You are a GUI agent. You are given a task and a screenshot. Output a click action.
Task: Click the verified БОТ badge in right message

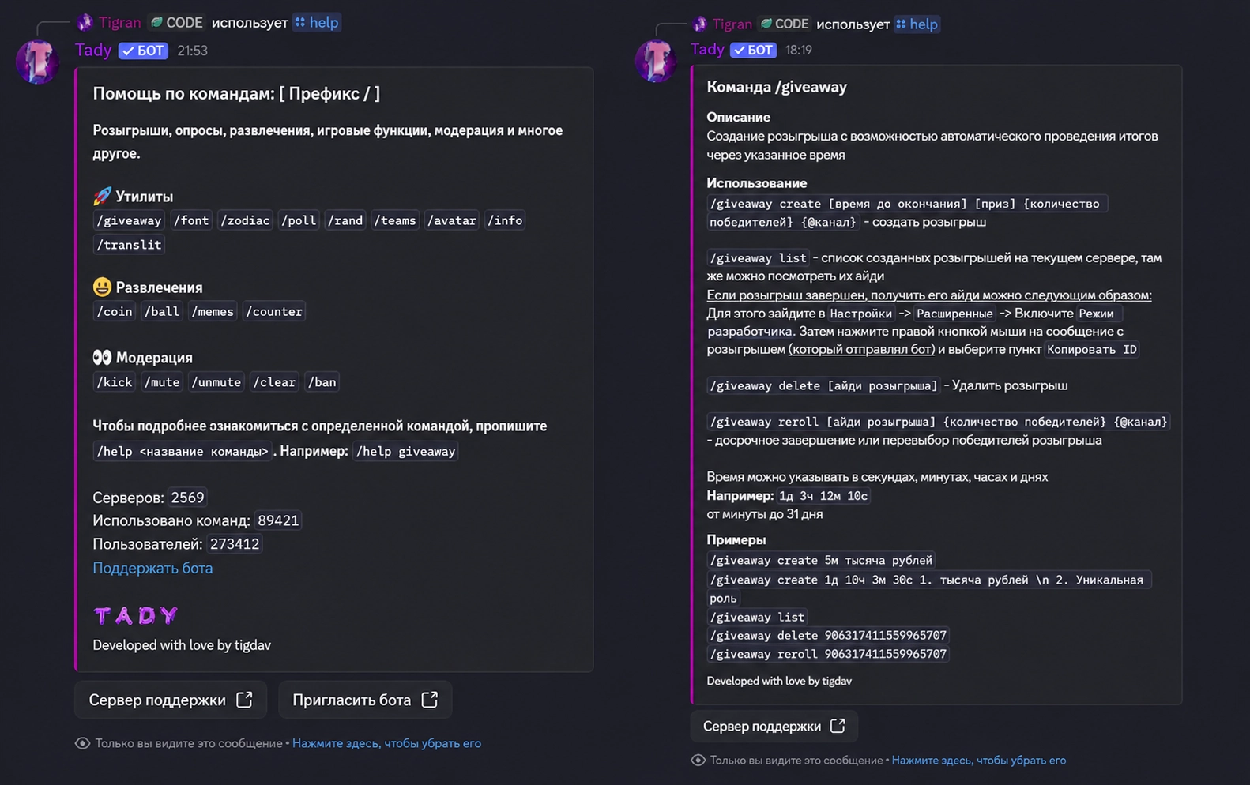753,50
